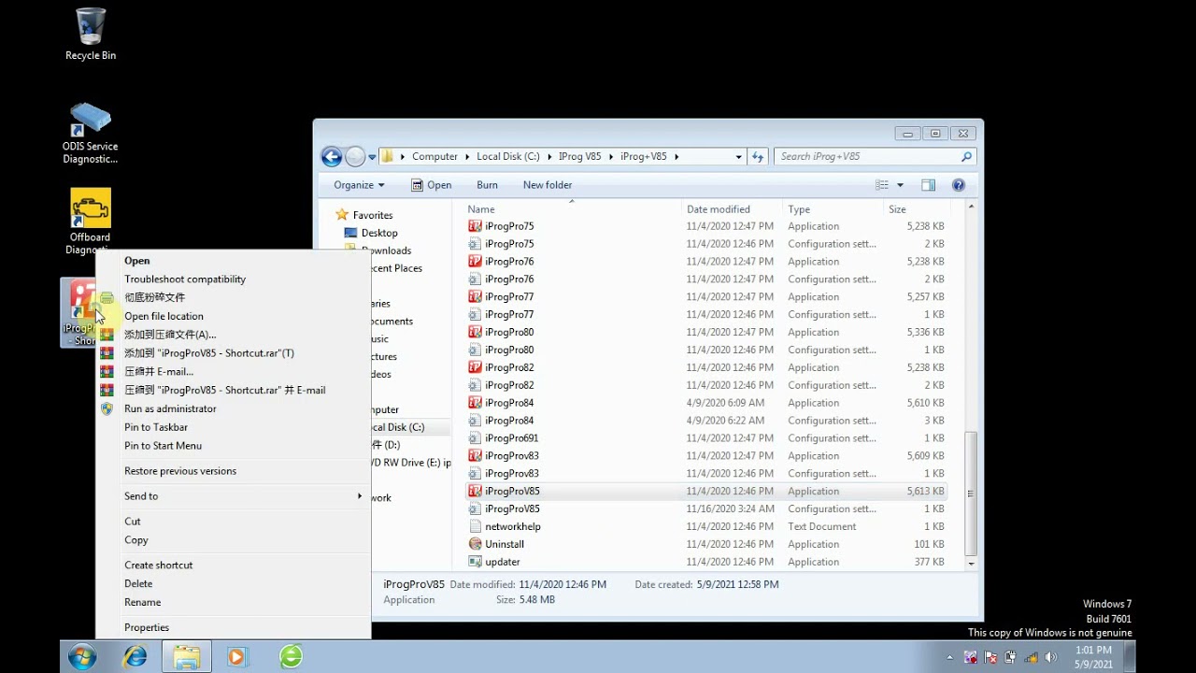Click the Windows Start orb

click(x=82, y=657)
